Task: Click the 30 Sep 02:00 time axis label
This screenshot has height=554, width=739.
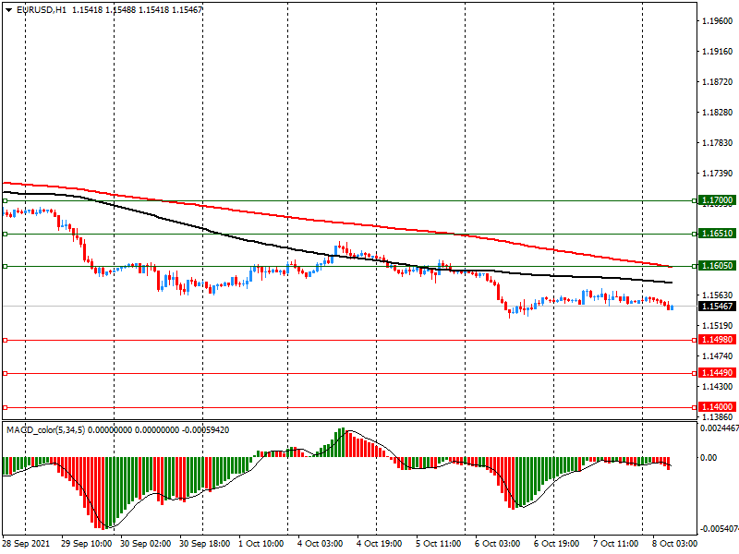Action: coord(145,544)
